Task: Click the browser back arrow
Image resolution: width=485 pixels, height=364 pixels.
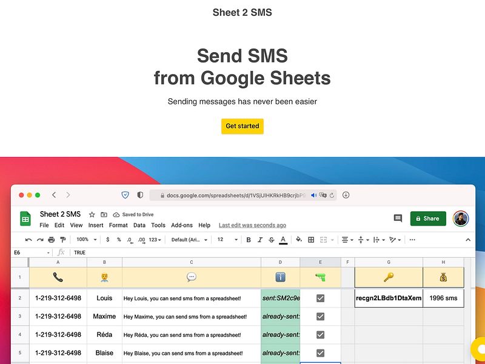Action: pyautogui.click(x=54, y=195)
